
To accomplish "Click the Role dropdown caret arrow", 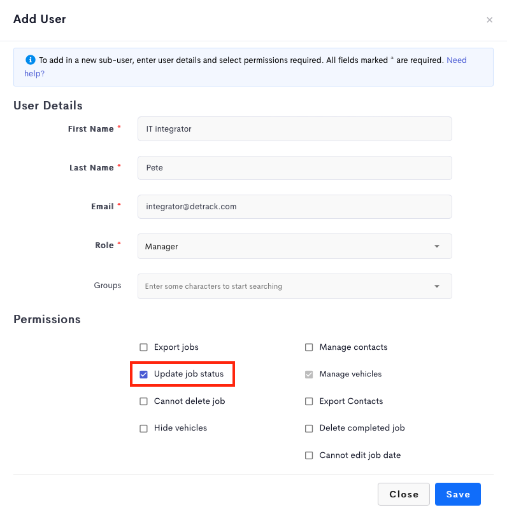I will (437, 246).
